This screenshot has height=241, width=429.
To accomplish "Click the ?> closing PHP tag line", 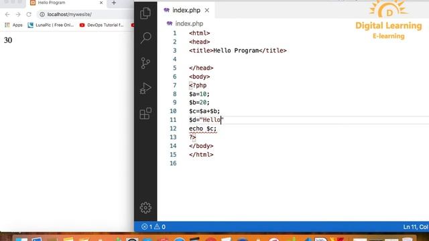I will [192, 137].
